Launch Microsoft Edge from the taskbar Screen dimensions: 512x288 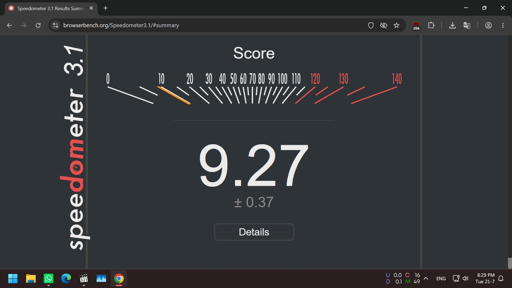pyautogui.click(x=66, y=279)
